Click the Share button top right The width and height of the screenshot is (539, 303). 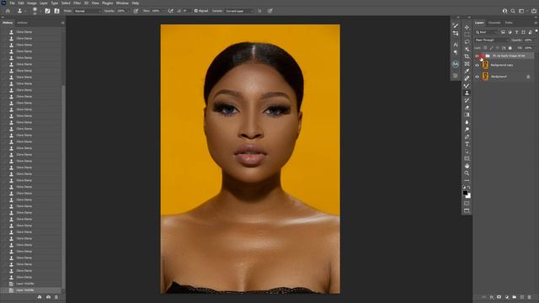coord(534,11)
